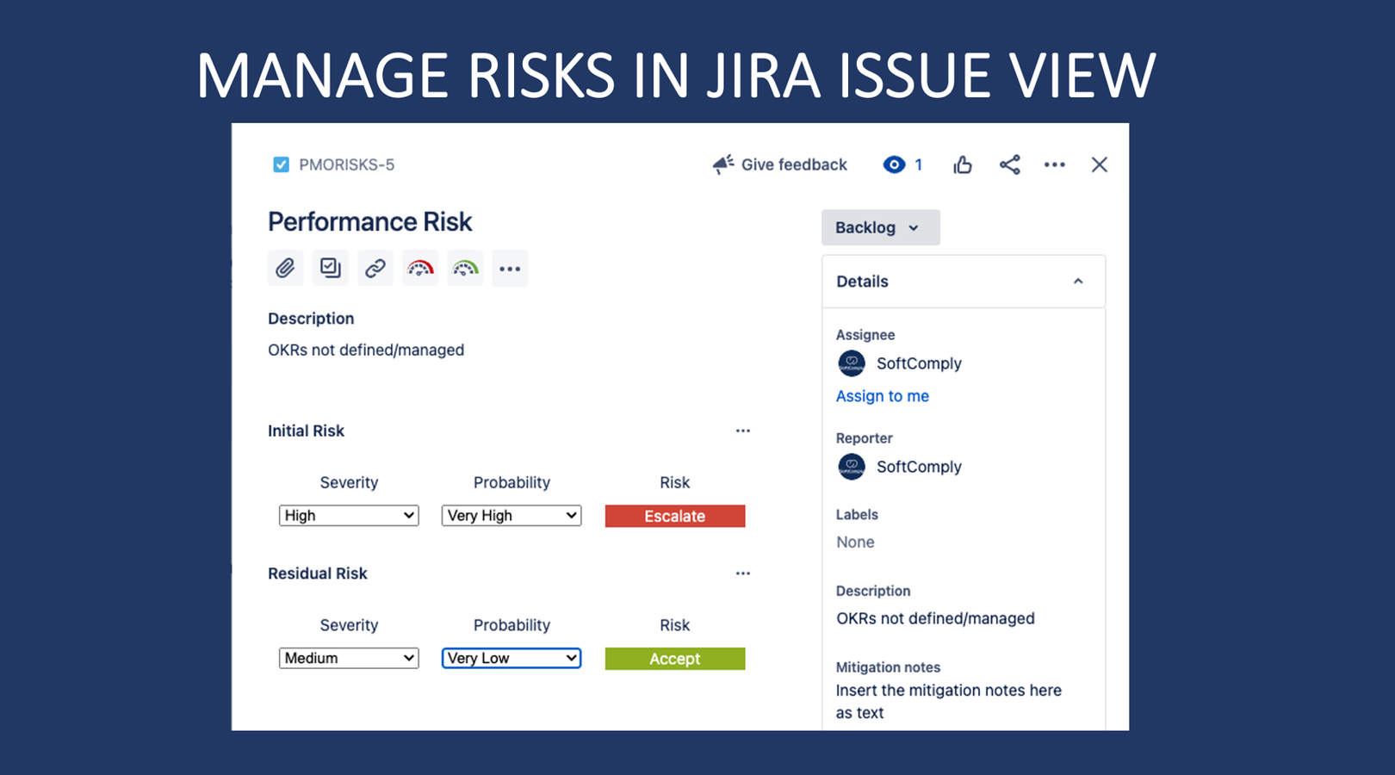Click the Details panel heading
Viewport: 1395px width, 775px height.
click(x=862, y=282)
